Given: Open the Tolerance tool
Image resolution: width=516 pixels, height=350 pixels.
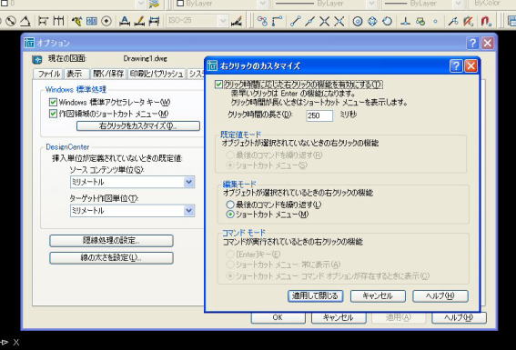Looking at the screenshot, I should point(92,21).
